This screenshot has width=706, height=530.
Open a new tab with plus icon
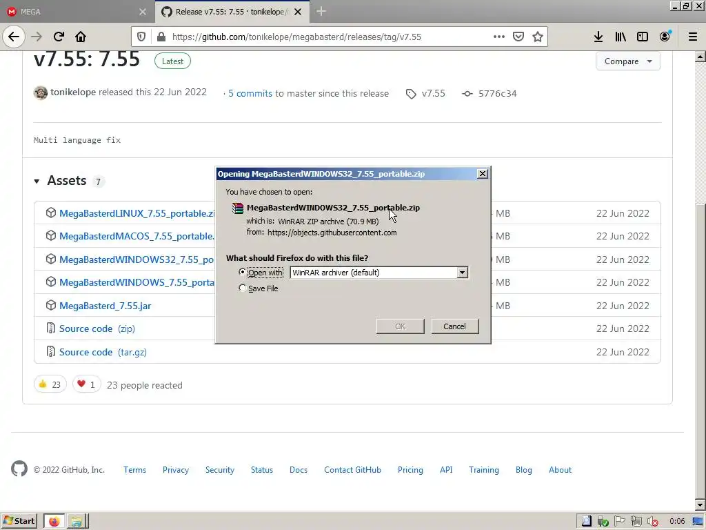click(321, 11)
